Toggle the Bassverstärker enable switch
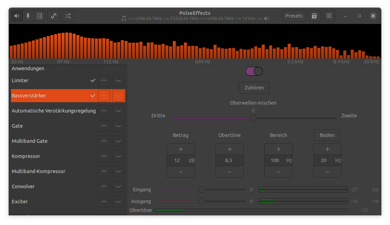Screen dimensions: 390x225 click(254, 71)
